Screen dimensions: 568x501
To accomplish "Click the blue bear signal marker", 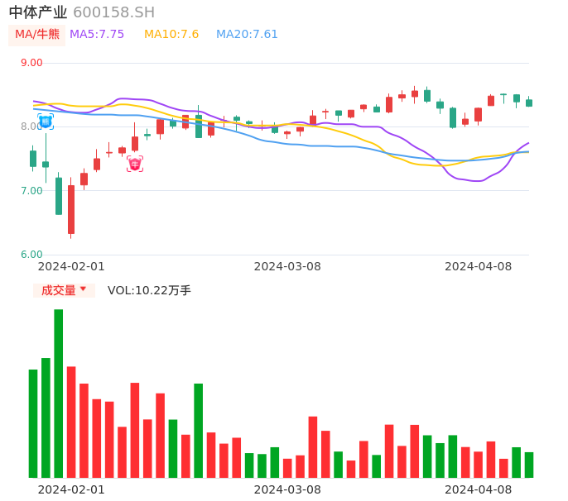I will click(x=46, y=122).
